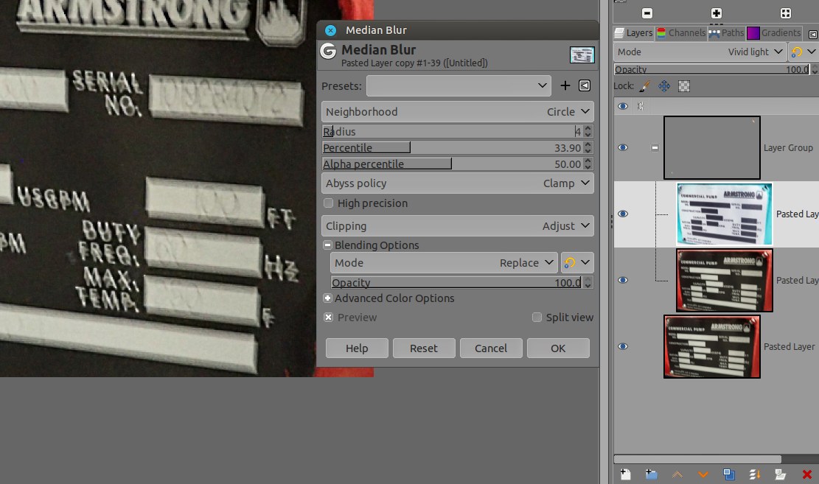The image size is (819, 484).
Task: Open the Abyss policy Clamp dropdown
Action: [x=458, y=183]
